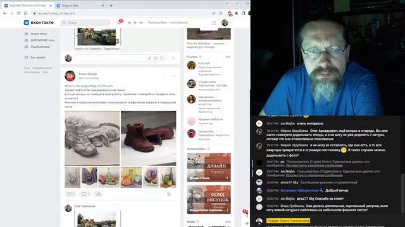Skip to next track in VK player
The width and height of the screenshot is (405, 227).
(x=141, y=23)
